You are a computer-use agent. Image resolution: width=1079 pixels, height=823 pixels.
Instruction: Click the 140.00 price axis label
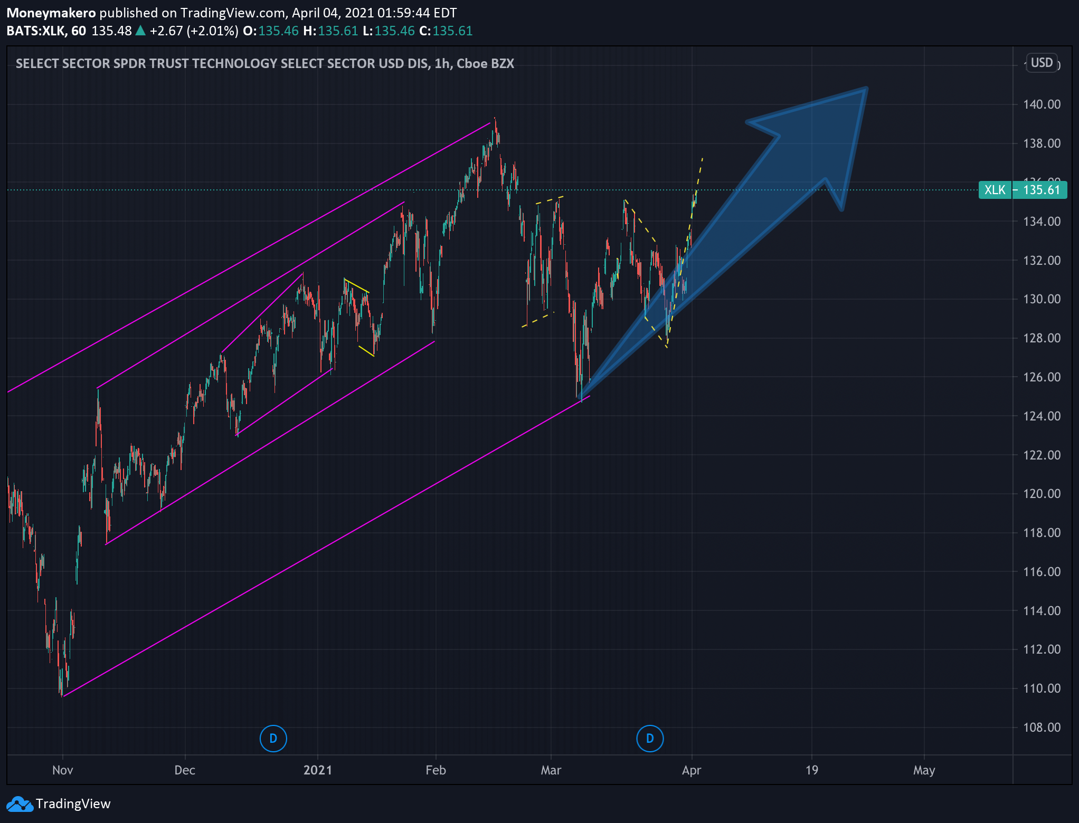pos(1042,104)
